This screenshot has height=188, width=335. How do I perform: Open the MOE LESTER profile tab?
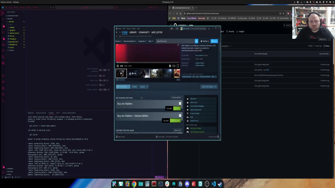pos(157,32)
